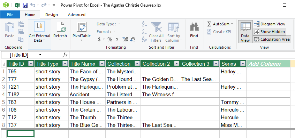Apply percentage format
This screenshot has width=295, height=138.
pos(110,39)
